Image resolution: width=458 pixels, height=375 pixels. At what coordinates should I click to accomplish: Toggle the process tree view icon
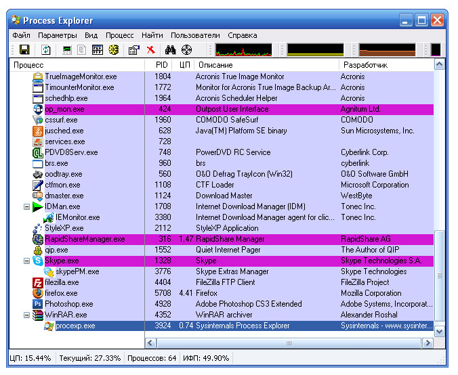[x=82, y=50]
